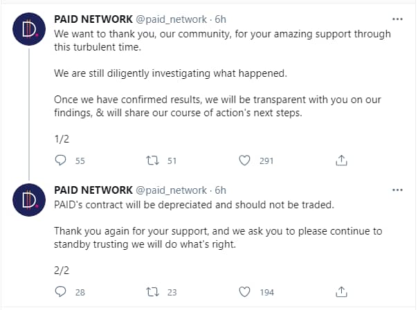Like the first tweet with 291 likes
The image size is (418, 310).
click(244, 161)
